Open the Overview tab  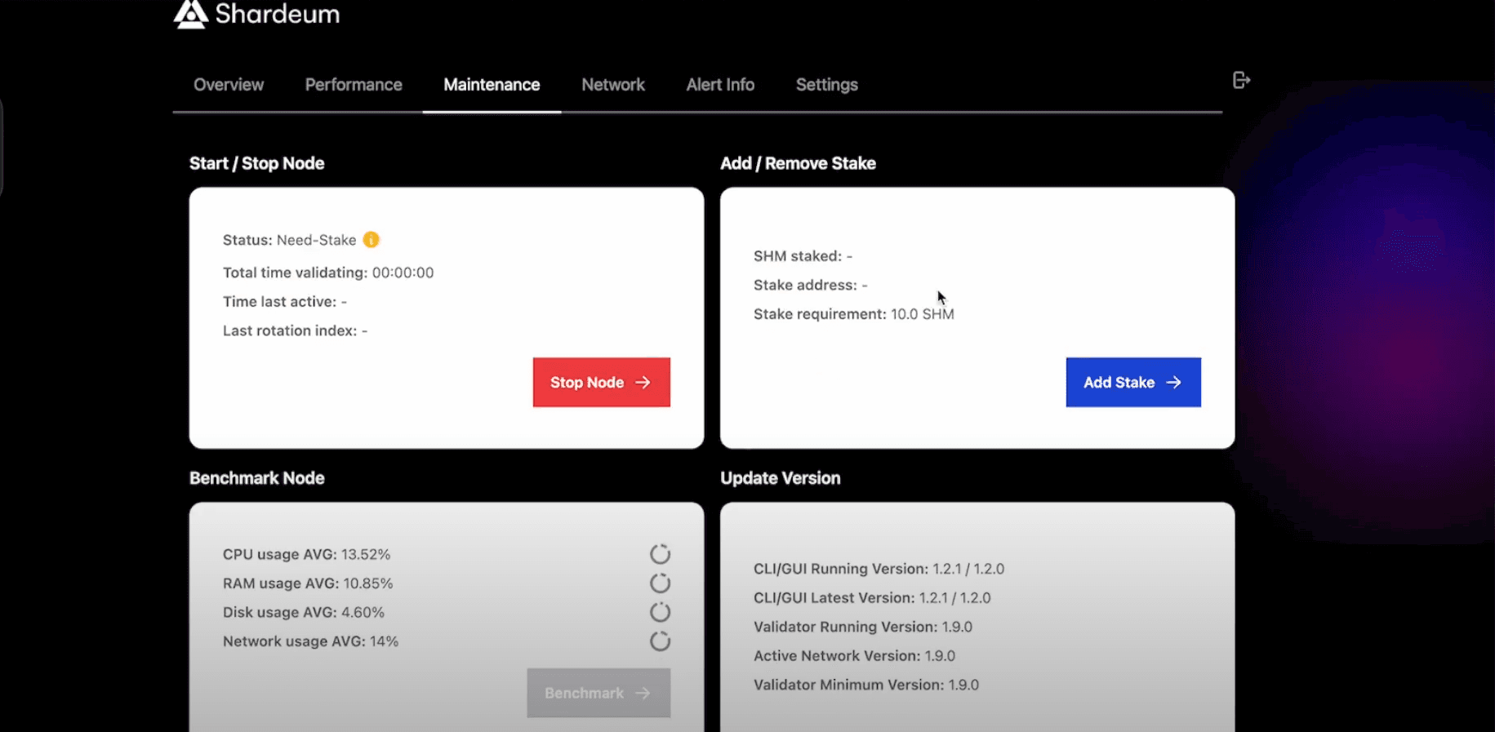(x=229, y=85)
